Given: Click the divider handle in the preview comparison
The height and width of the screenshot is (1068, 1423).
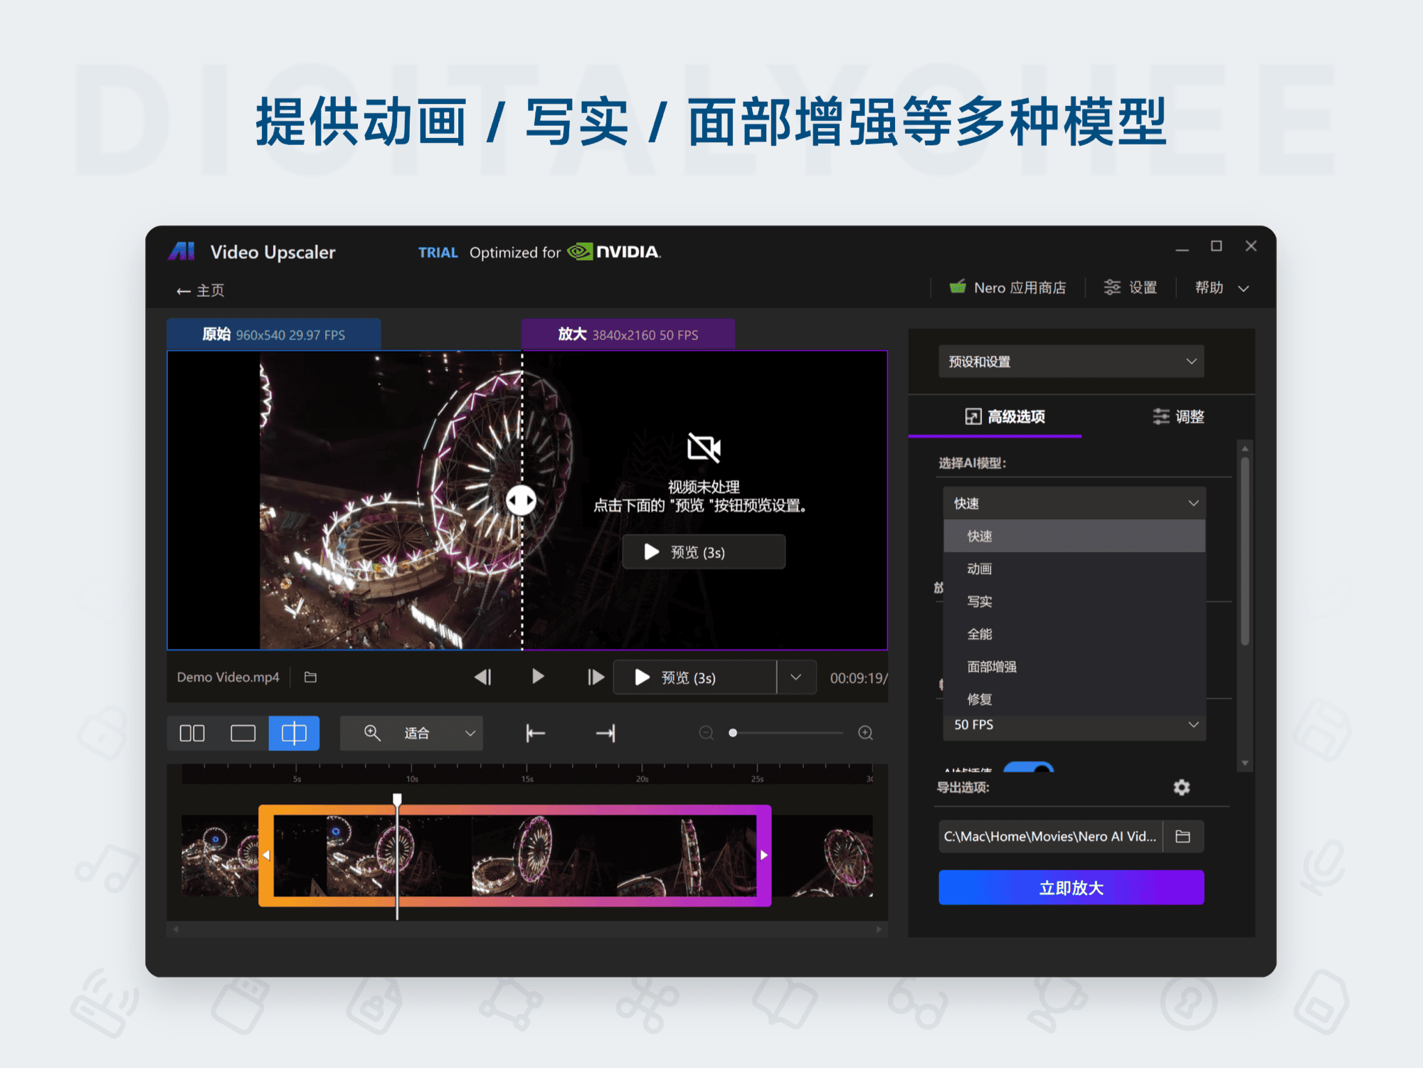Looking at the screenshot, I should point(522,500).
